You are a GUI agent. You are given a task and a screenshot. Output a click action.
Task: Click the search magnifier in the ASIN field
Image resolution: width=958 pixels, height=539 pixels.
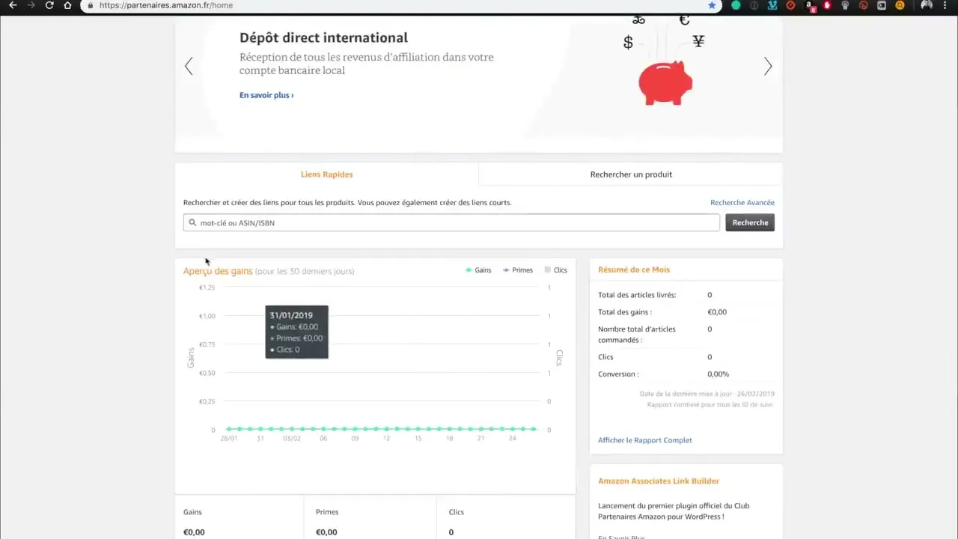(192, 222)
